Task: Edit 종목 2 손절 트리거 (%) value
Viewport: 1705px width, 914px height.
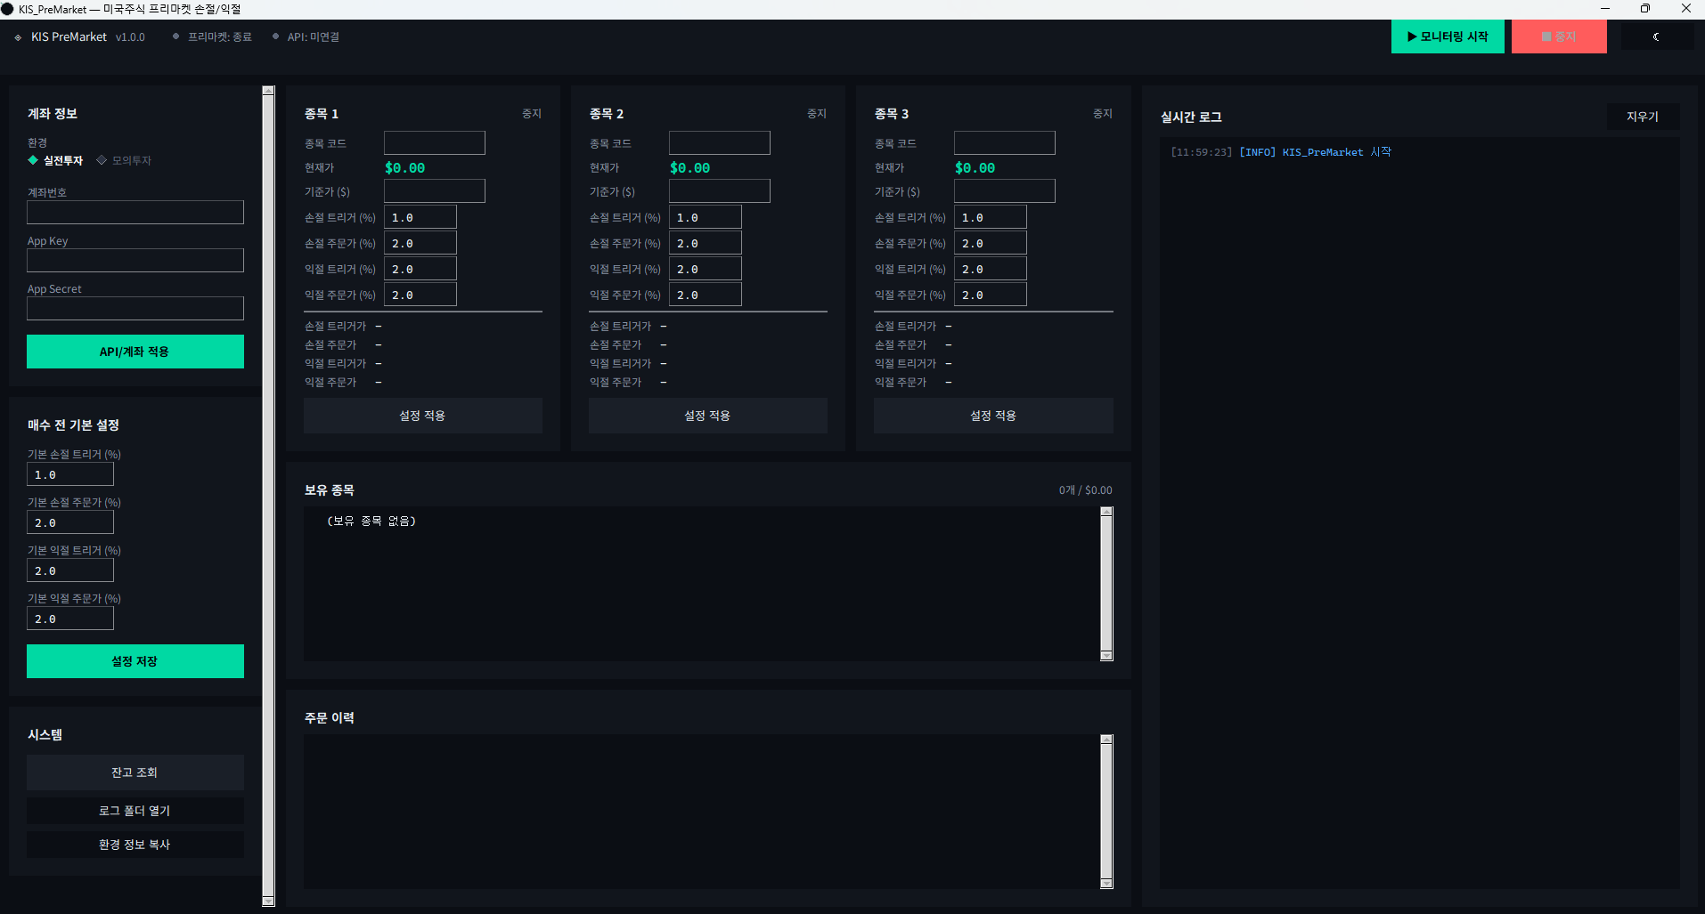Action: pyautogui.click(x=706, y=217)
